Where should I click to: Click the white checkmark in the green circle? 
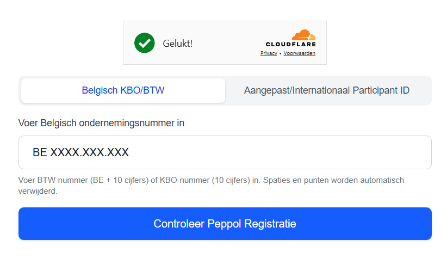tap(145, 42)
